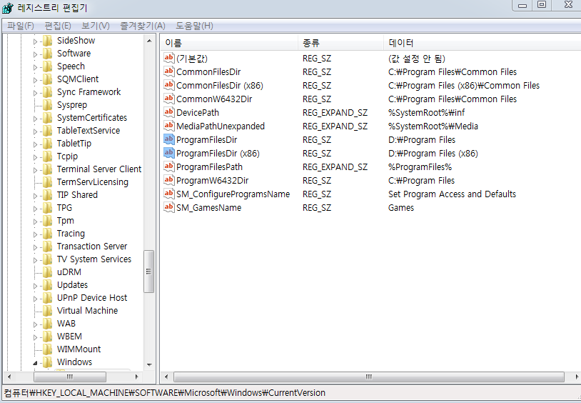Click the tree pane horizontal scrollbar thumb
This screenshot has width=581, height=403.
tap(70, 377)
